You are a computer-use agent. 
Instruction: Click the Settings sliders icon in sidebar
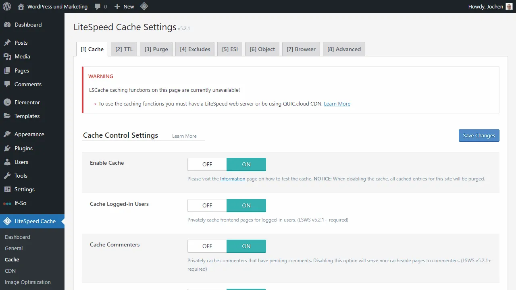tap(7, 189)
